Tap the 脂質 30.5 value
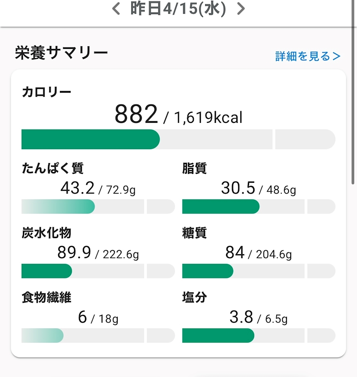Viewport: 357px width, 377px height. (x=238, y=188)
